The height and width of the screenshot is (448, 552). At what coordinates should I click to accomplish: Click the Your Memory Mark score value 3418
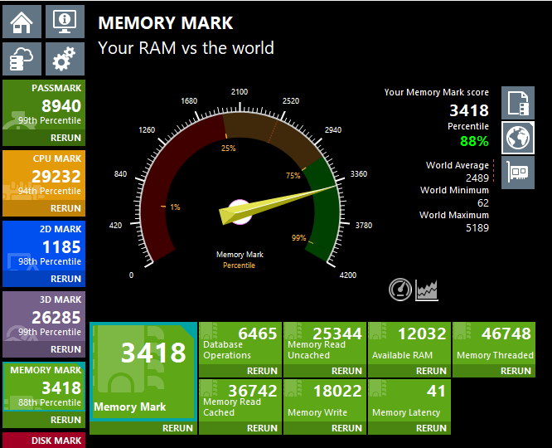(x=469, y=110)
